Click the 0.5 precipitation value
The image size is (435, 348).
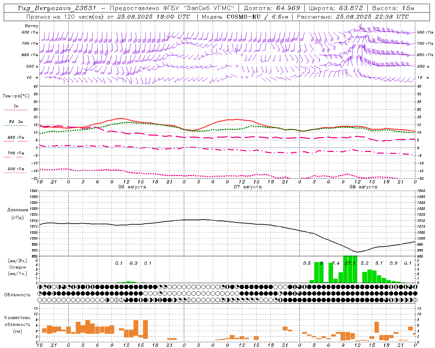307,263
